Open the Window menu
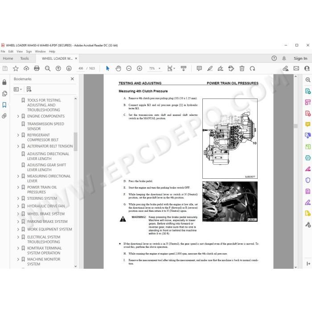The width and height of the screenshot is (312, 312). (x=41, y=51)
